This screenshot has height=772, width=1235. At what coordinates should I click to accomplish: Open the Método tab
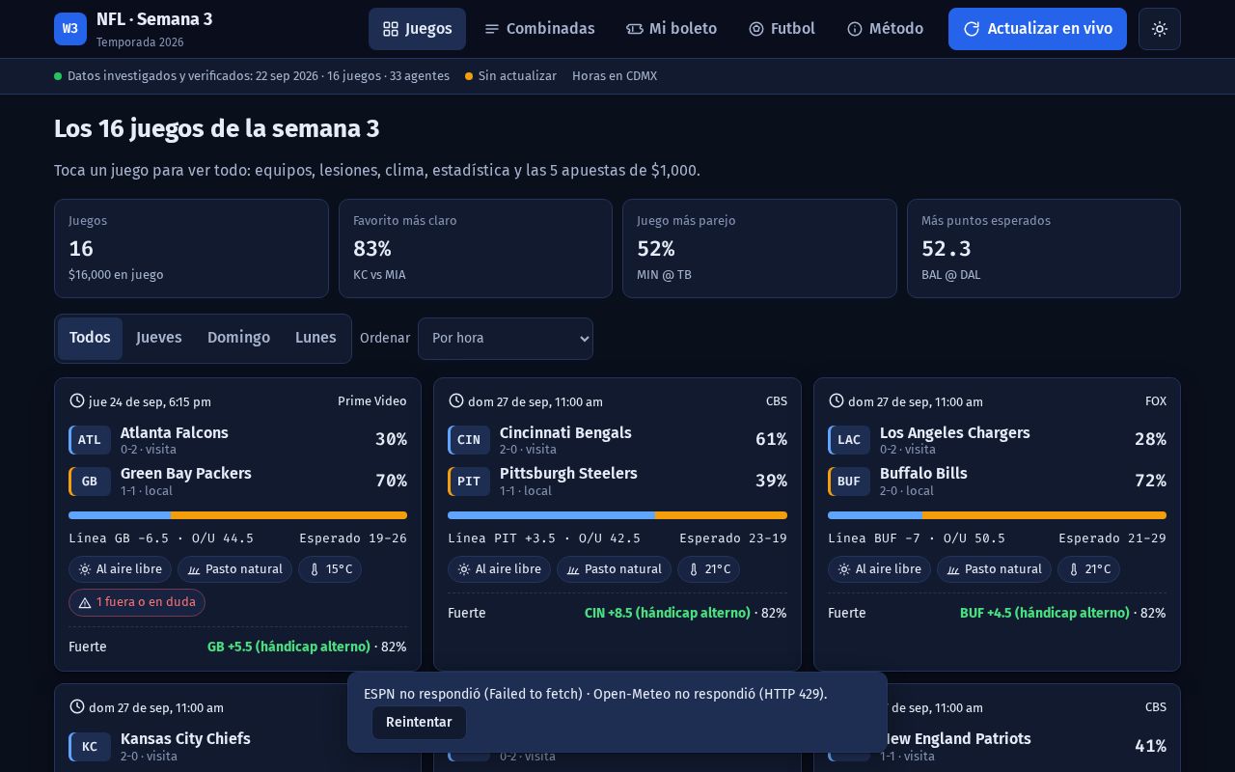(885, 29)
